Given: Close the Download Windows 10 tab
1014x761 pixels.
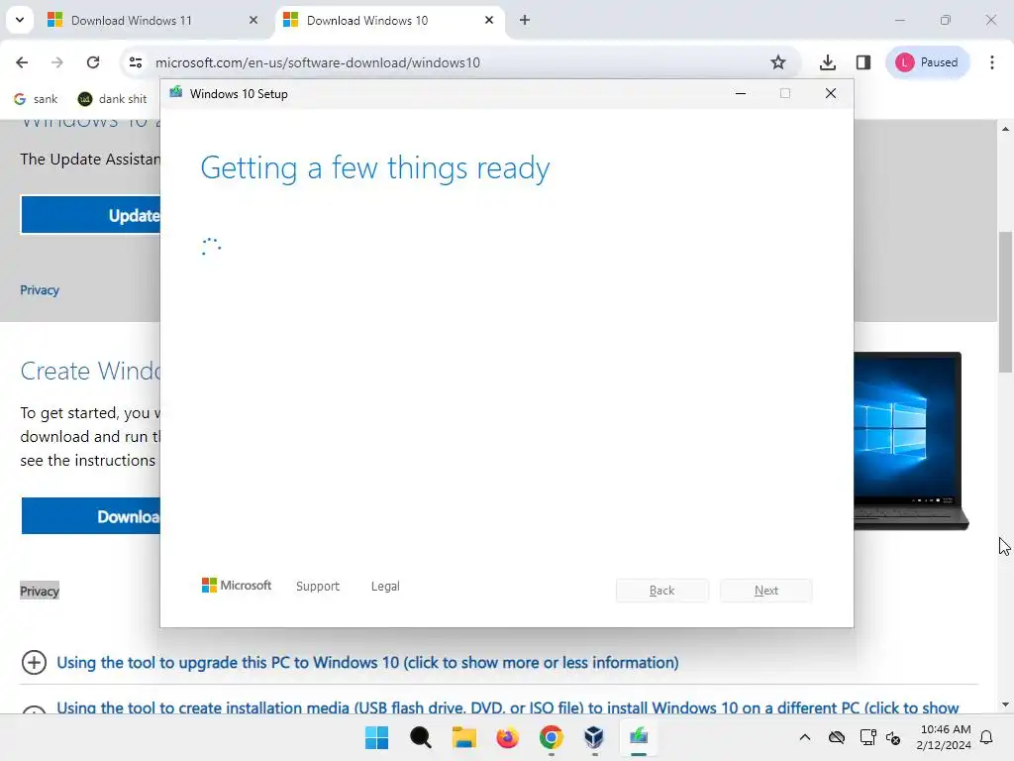Looking at the screenshot, I should [489, 20].
